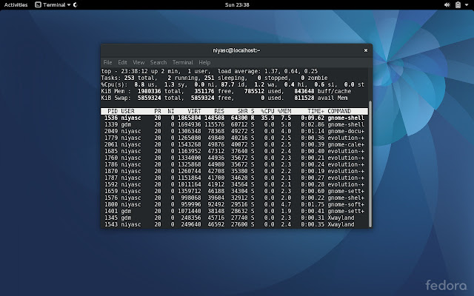Click the SHR column header
Viewport: 474px width, 296px height.
(x=242, y=111)
